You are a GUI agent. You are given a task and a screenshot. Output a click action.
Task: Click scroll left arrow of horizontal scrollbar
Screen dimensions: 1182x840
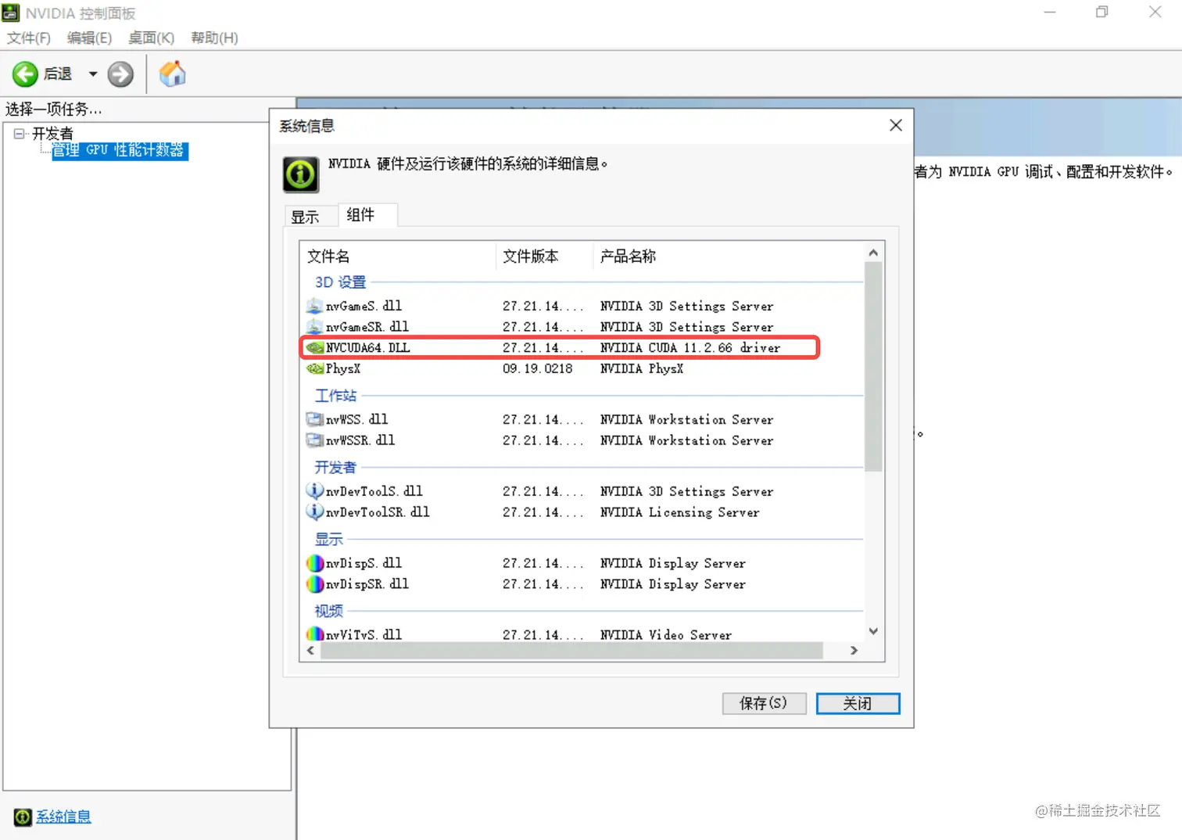(x=310, y=651)
